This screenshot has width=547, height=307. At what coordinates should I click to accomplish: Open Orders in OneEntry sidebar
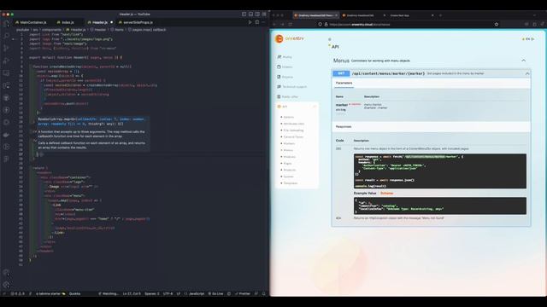[285, 67]
